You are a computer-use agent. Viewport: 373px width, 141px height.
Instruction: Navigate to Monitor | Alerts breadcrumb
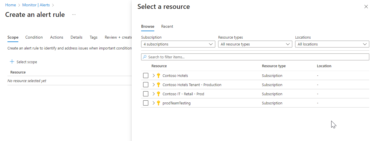point(36,5)
